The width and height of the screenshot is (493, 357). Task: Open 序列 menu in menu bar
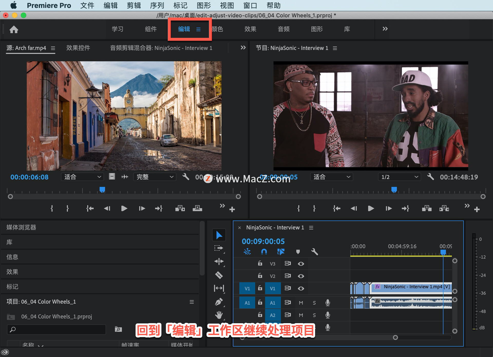coord(157,5)
